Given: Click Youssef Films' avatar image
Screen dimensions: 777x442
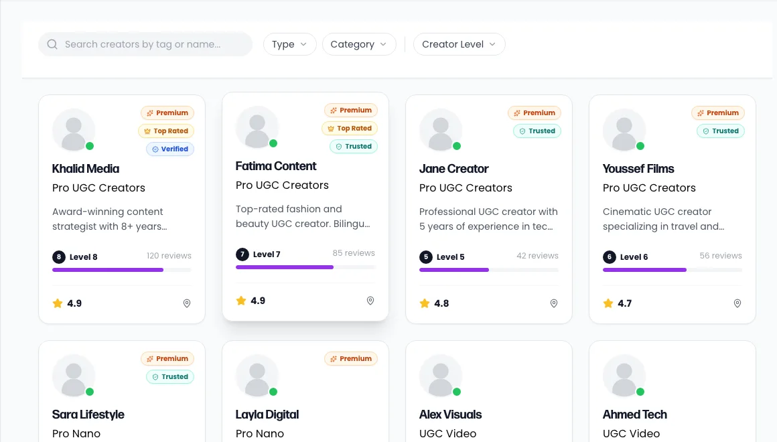Looking at the screenshot, I should [624, 130].
